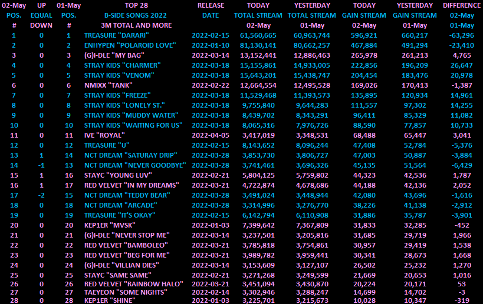Viewport: 483px width, 304px height.
Task: Click the DIFFERENCE column header
Action: coord(461,5)
